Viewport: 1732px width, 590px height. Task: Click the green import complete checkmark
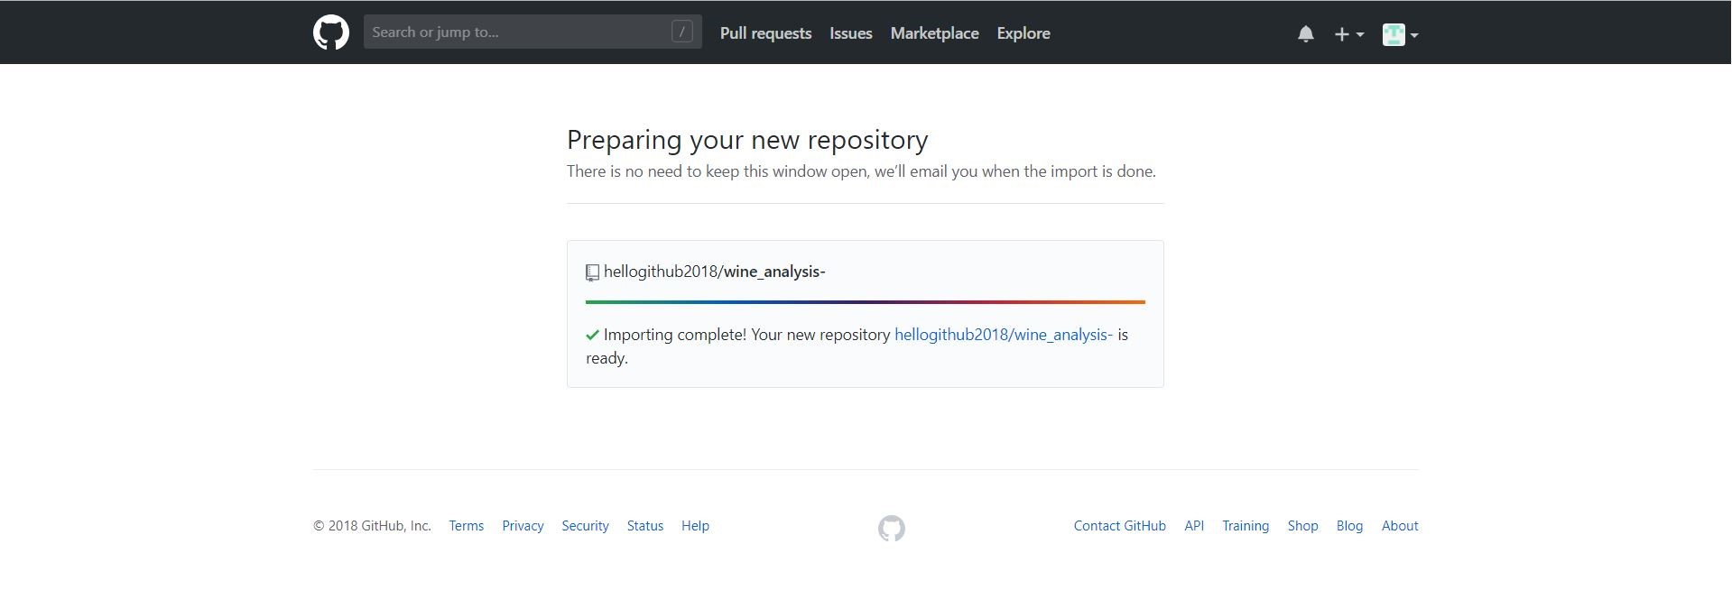(592, 335)
